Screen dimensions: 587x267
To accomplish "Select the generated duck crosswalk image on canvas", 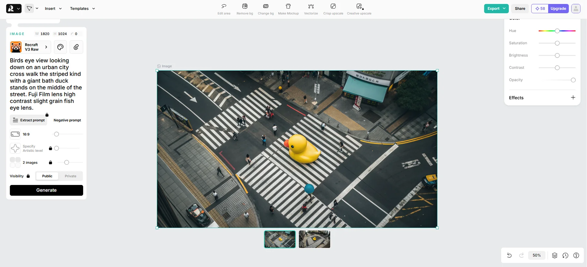I will [x=297, y=149].
